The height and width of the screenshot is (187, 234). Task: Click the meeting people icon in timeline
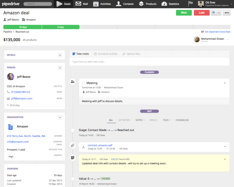coord(73,82)
